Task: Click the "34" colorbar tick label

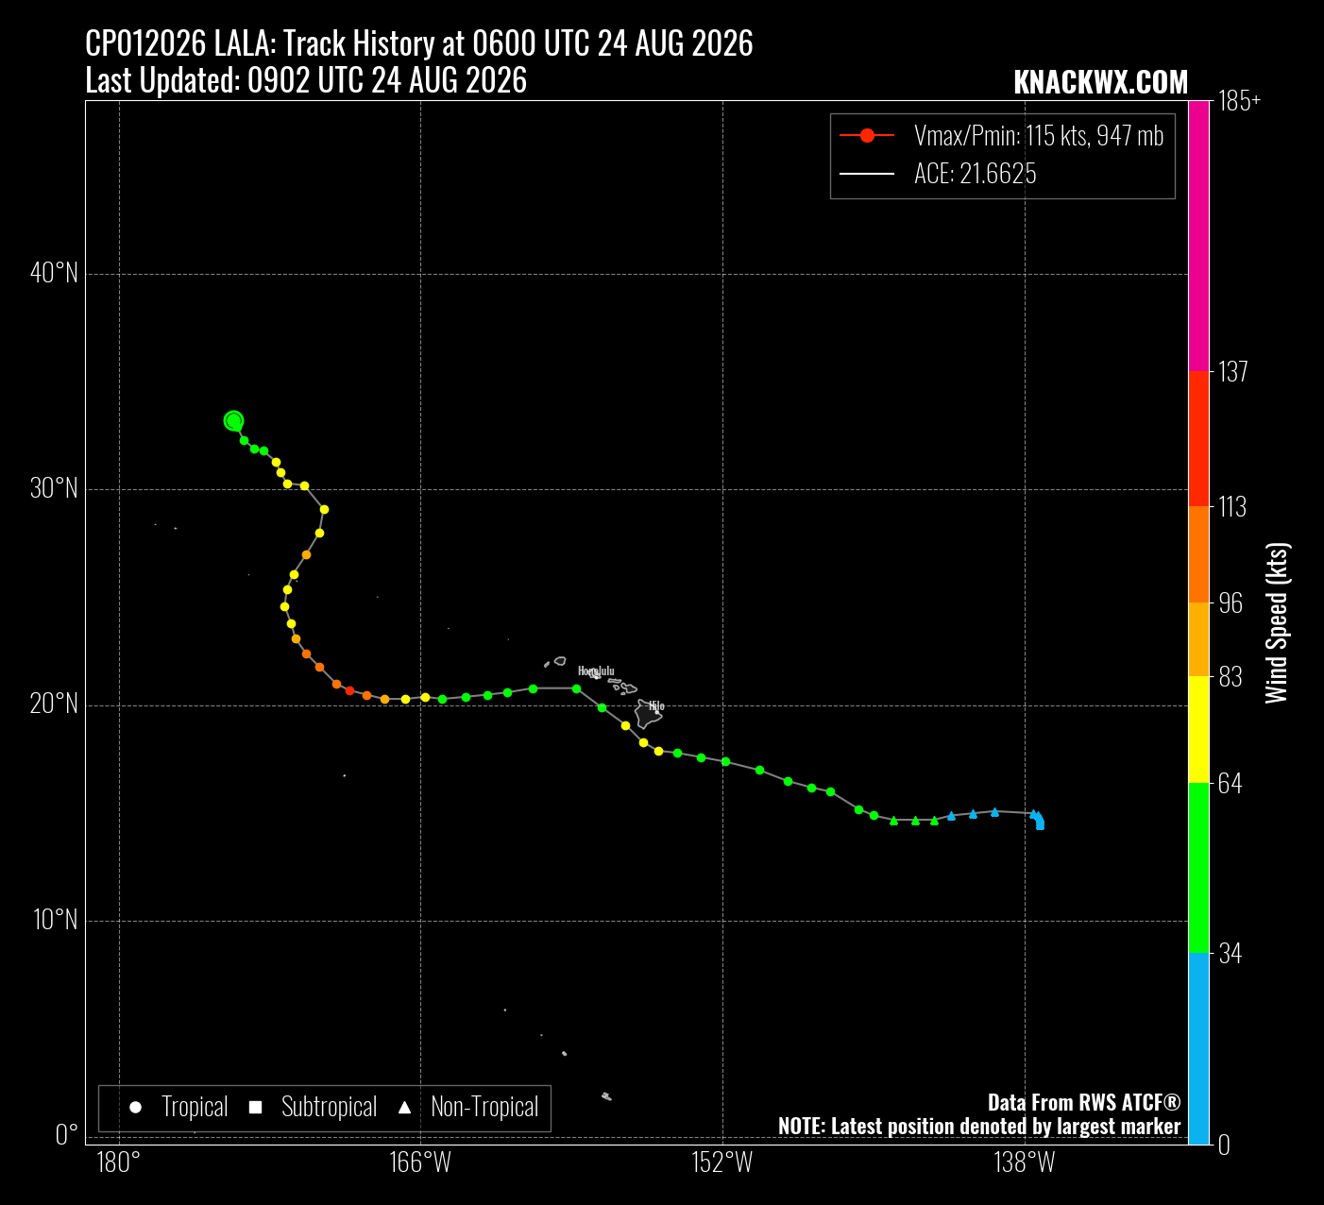Action: (1231, 954)
